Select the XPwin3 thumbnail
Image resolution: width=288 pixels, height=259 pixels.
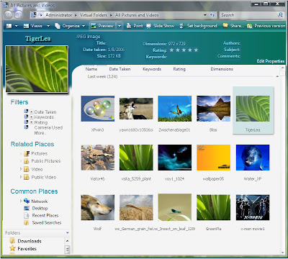pyautogui.click(x=98, y=109)
